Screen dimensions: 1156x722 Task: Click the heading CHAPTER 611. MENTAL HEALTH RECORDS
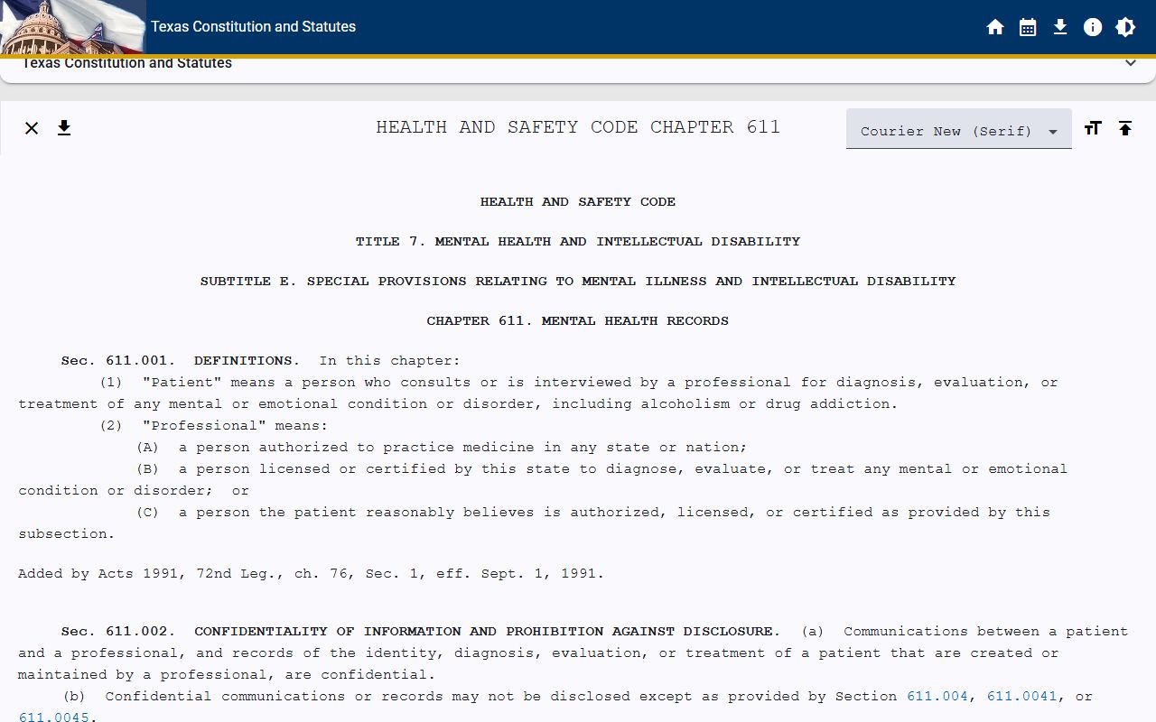[x=578, y=321]
